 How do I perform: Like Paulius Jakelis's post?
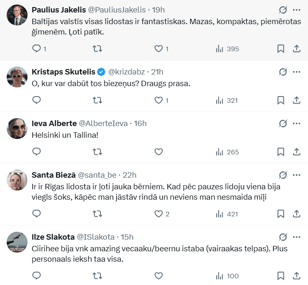[x=158, y=49]
